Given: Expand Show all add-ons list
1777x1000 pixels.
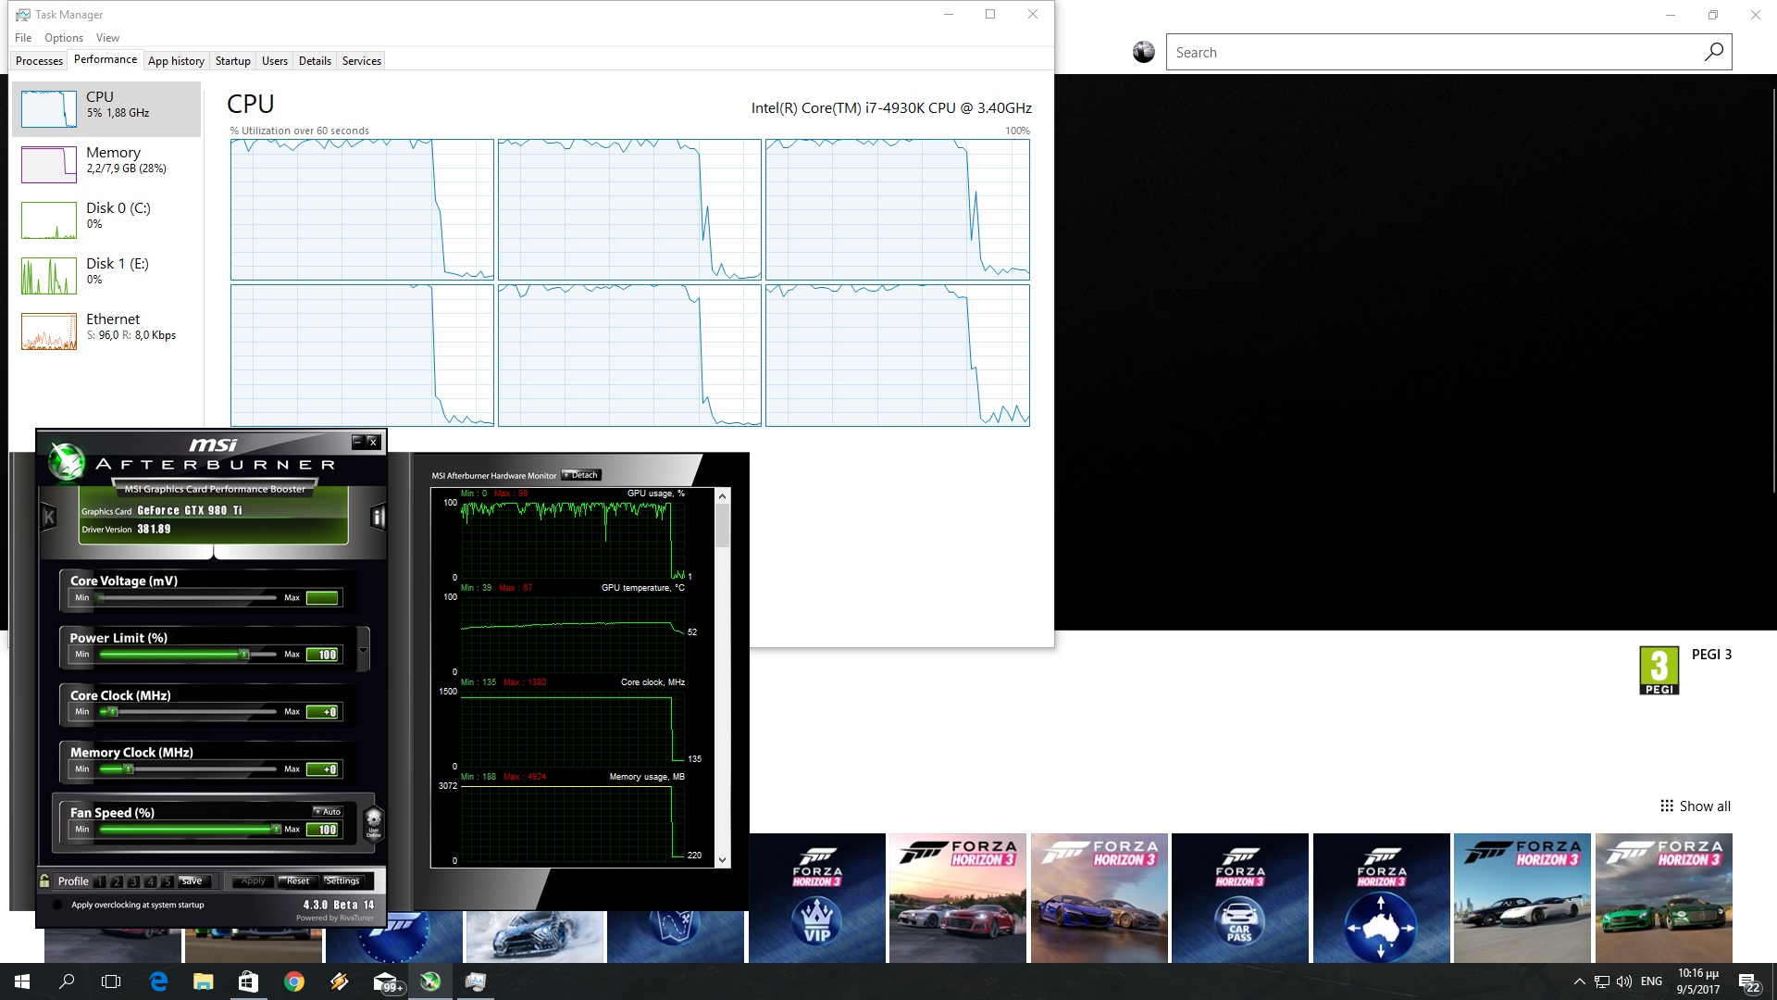Looking at the screenshot, I should click(x=1695, y=806).
